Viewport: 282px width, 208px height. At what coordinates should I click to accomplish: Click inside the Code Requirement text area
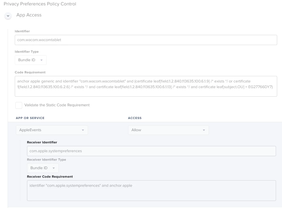click(146, 86)
